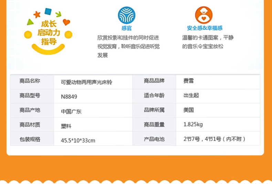Click the 商品产地 label cell
The width and height of the screenshot is (272, 184).
[x=32, y=110]
